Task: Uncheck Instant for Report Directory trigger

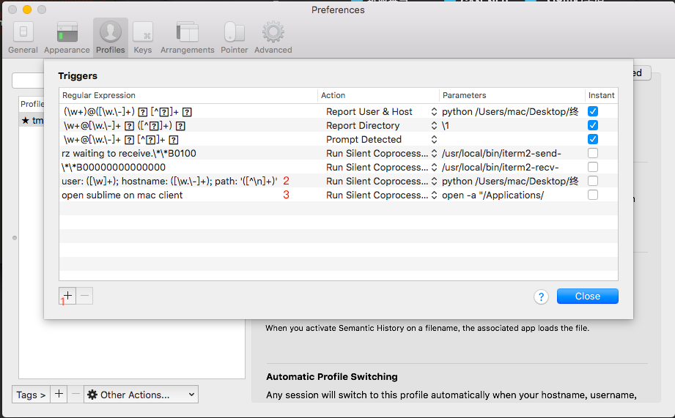Action: tap(593, 125)
